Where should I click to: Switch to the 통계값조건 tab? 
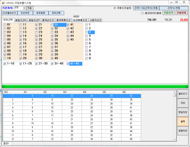48,20
